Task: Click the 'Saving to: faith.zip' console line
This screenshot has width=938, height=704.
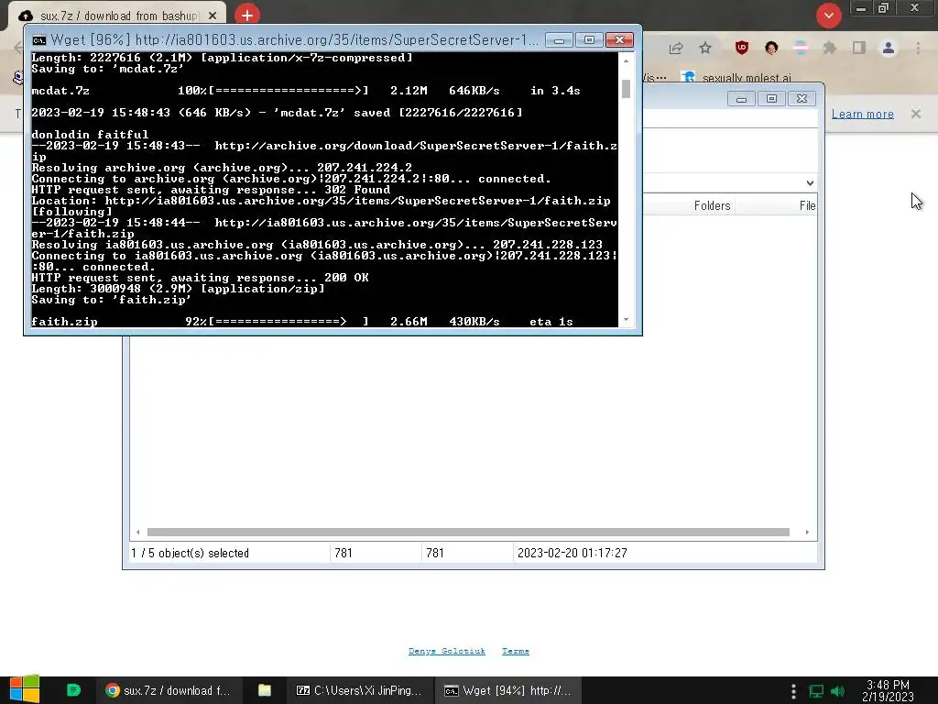Action: point(111,300)
